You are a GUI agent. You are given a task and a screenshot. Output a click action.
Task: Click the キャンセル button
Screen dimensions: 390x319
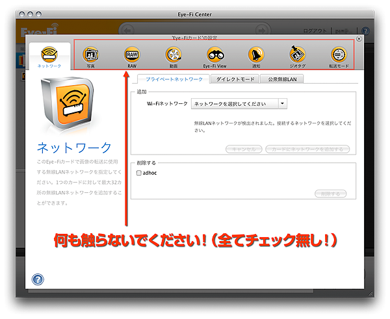[x=244, y=149]
